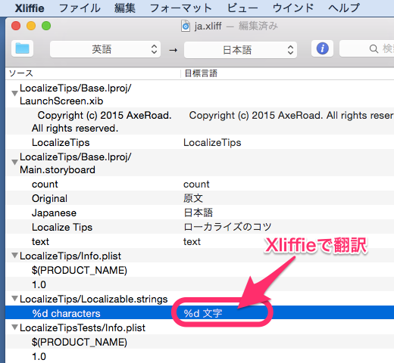Select $(PRODUCT_NAME) under LocalizeTips/Info.plist
The height and width of the screenshot is (363, 394).
pos(80,270)
